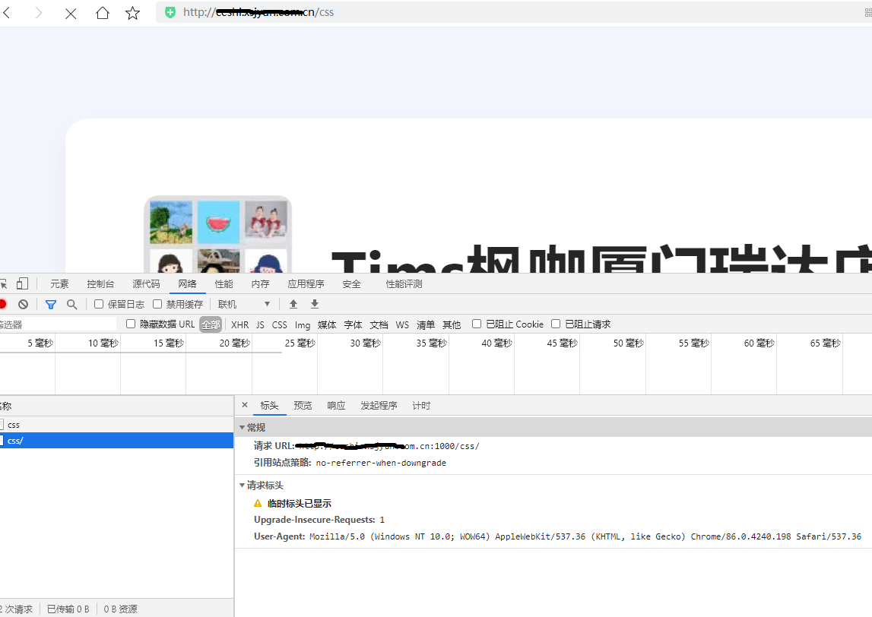Image resolution: width=872 pixels, height=617 pixels.
Task: Click the browser favorites star icon
Action: tap(134, 12)
